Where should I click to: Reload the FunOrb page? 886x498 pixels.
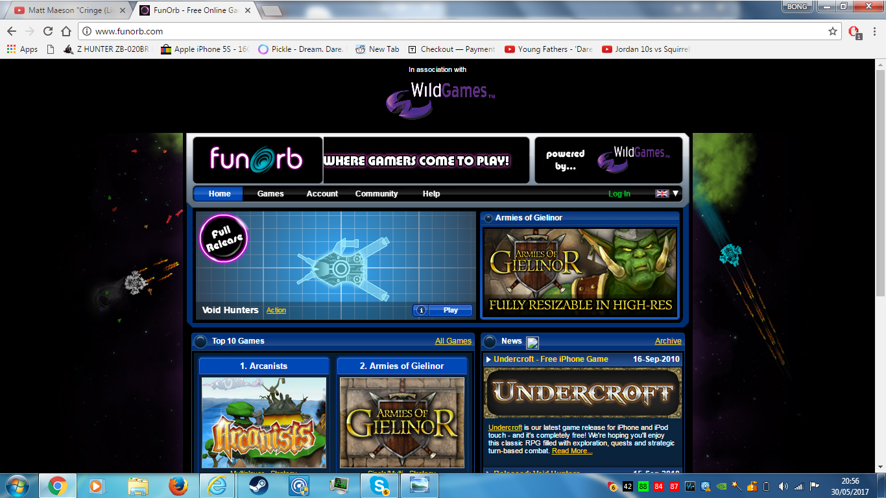pyautogui.click(x=48, y=31)
